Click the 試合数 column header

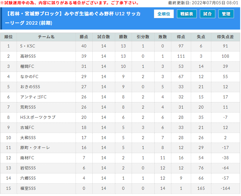coord(104,37)
